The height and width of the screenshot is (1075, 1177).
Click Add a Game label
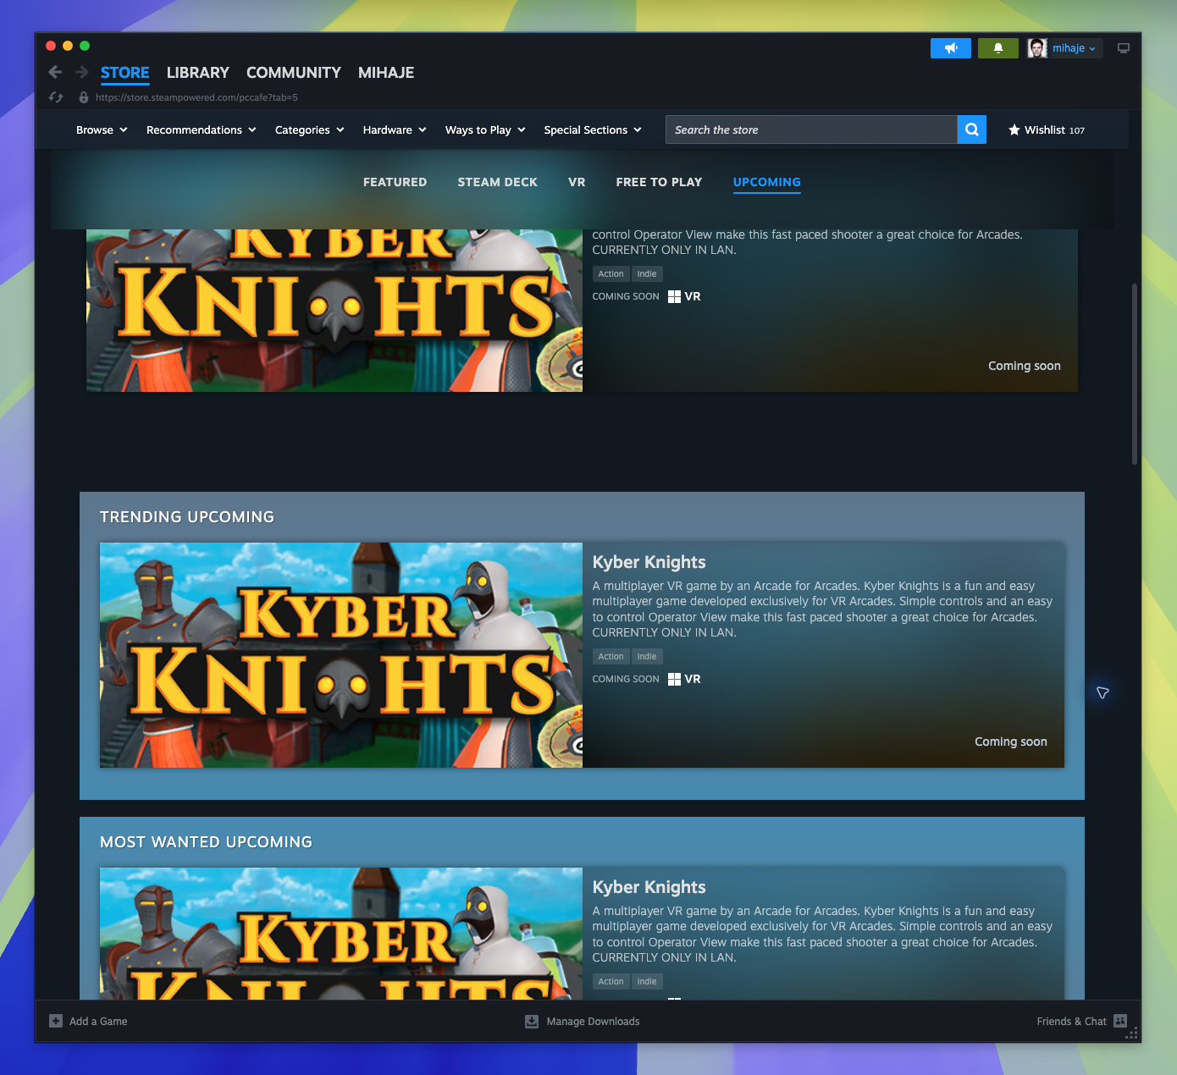(98, 1021)
